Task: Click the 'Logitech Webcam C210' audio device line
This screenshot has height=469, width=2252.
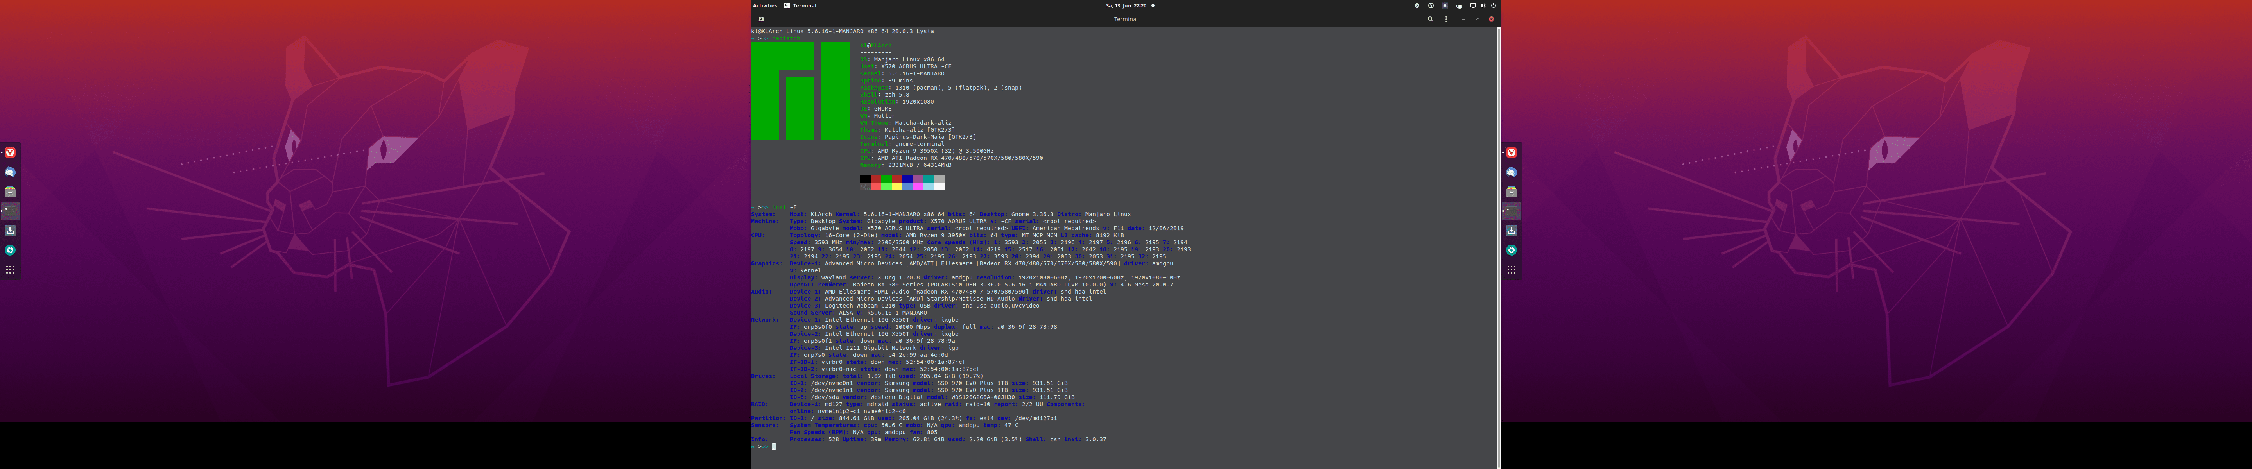Action: [914, 306]
